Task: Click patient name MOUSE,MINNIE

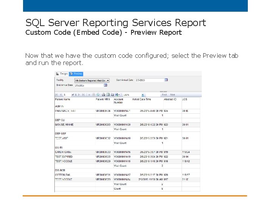Action: pyautogui.click(x=64, y=125)
